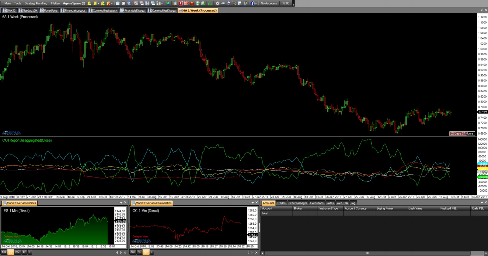Add an instrument tab with plus in commodities
Image resolution: width=488 pixels, height=256 pixels.
(x=153, y=252)
